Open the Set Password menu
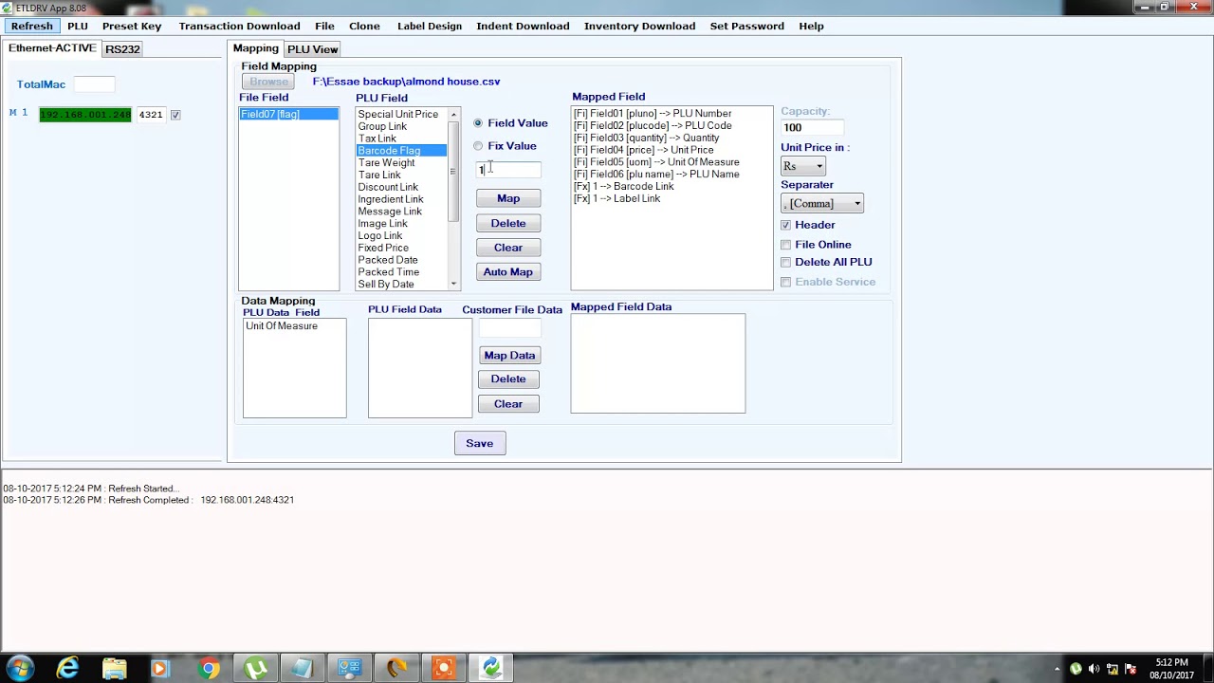 point(746,27)
